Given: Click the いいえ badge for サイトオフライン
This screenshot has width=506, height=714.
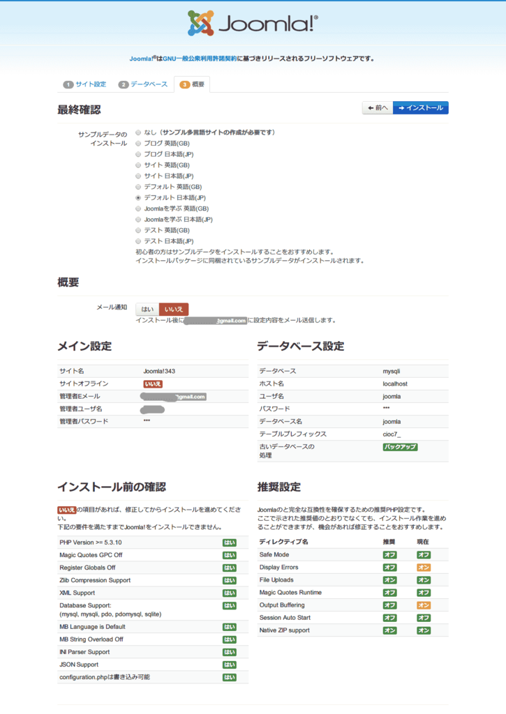Looking at the screenshot, I should [153, 384].
